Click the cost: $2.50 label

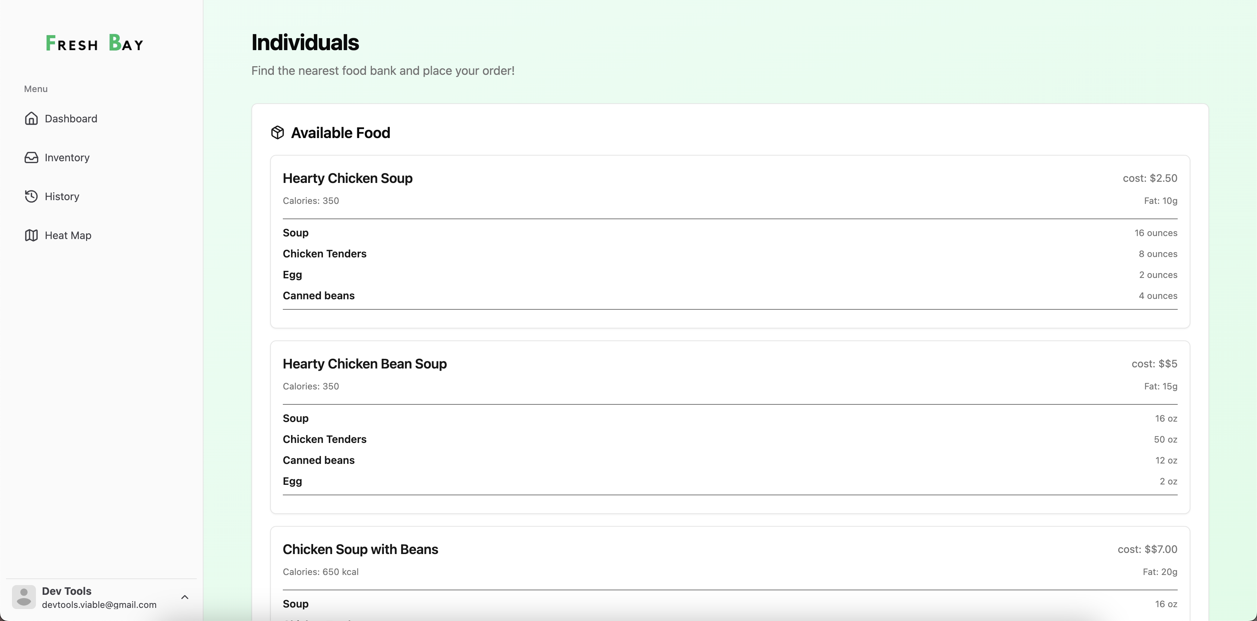tap(1150, 178)
